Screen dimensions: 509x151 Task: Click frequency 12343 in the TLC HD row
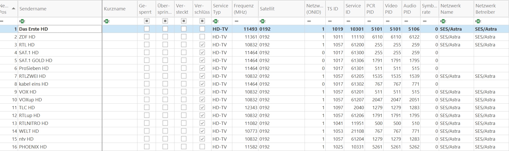point(251,107)
